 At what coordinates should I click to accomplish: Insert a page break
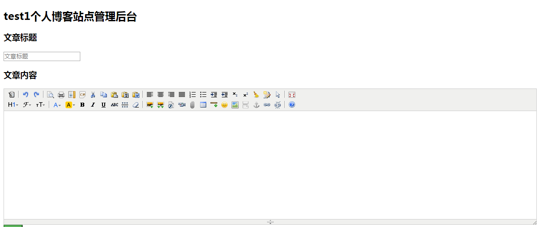246,105
